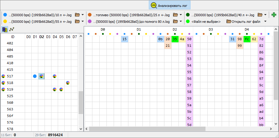
Task: Select the table view mode icon
Action: click(5, 29)
